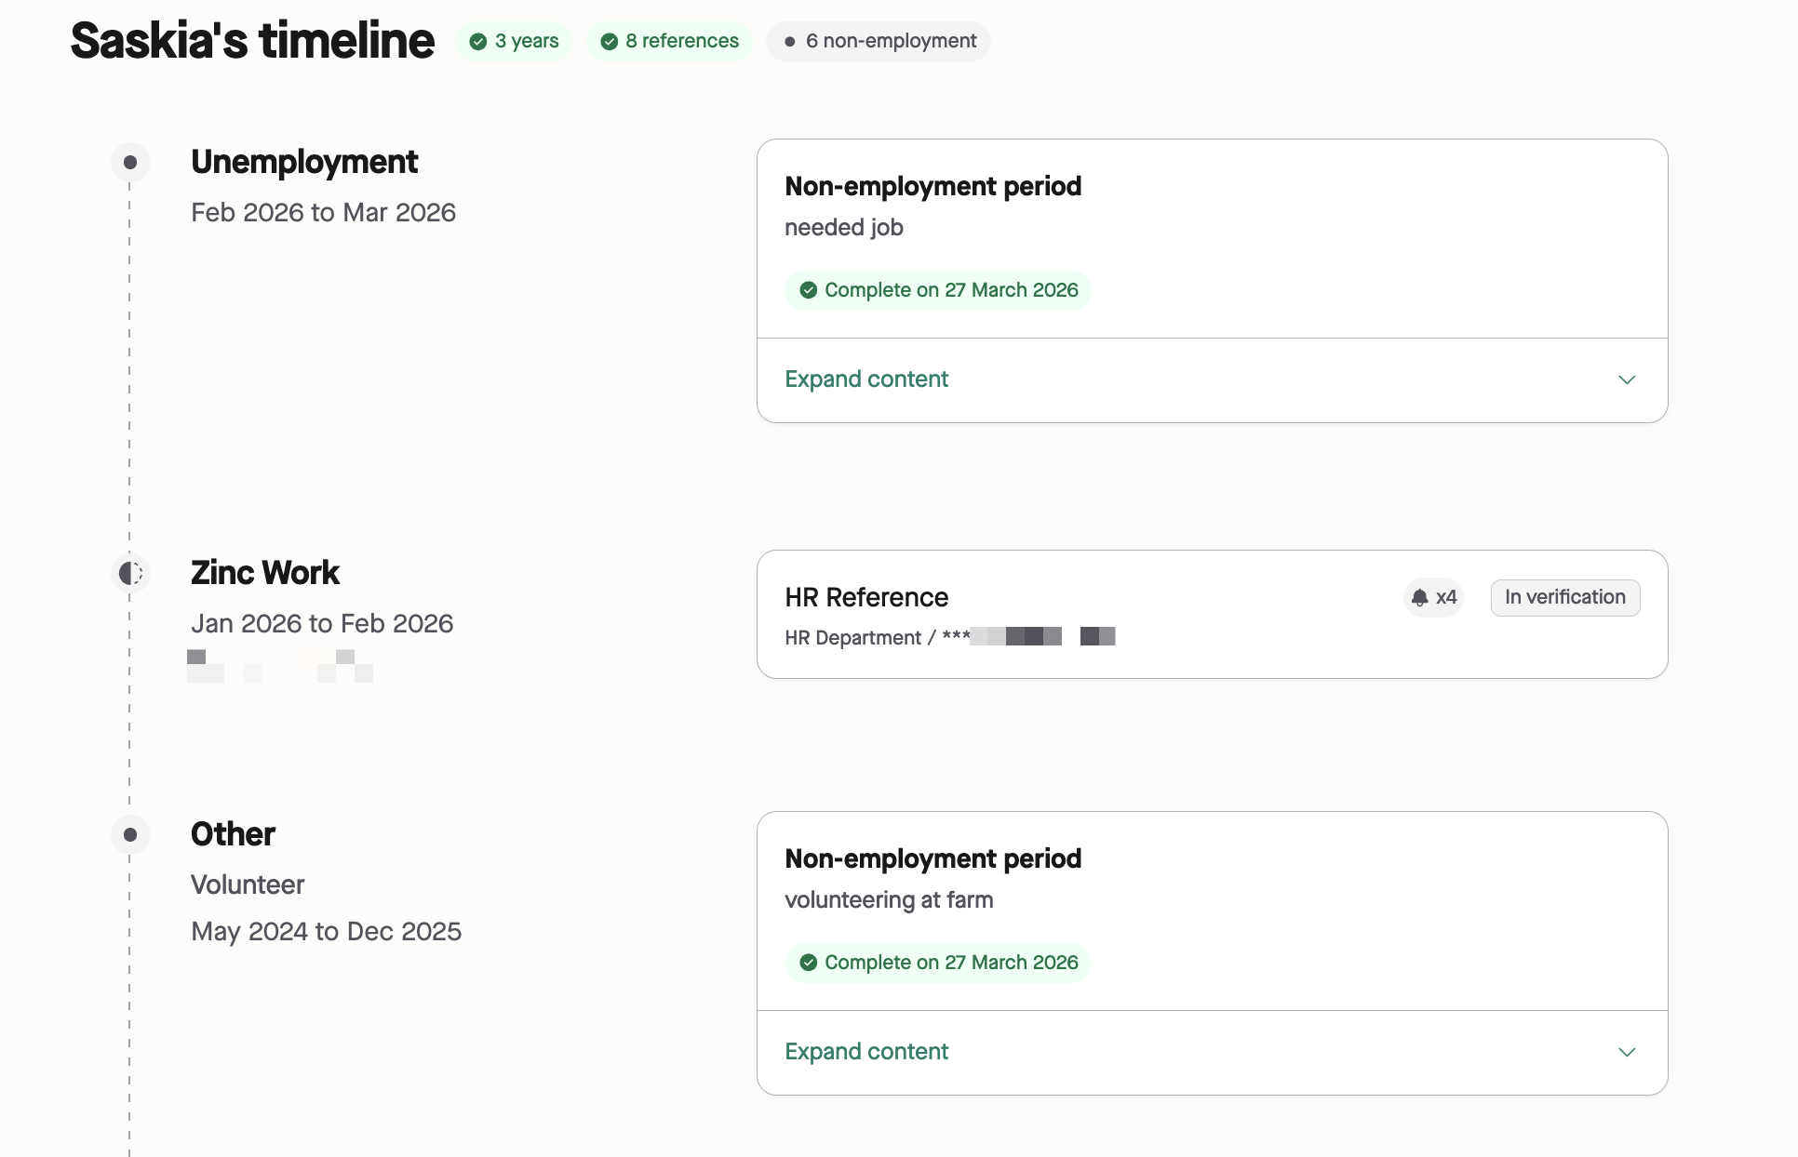
Task: Click the Saskia's timeline heading
Action: tap(252, 41)
